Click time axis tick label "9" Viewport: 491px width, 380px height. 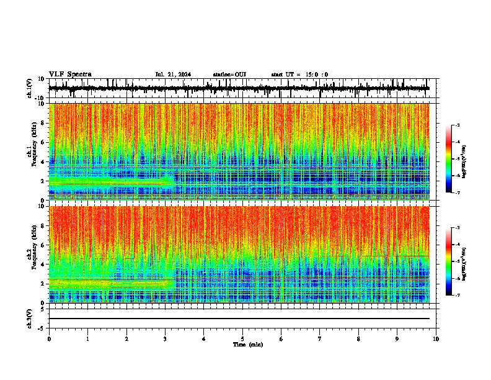click(x=397, y=339)
